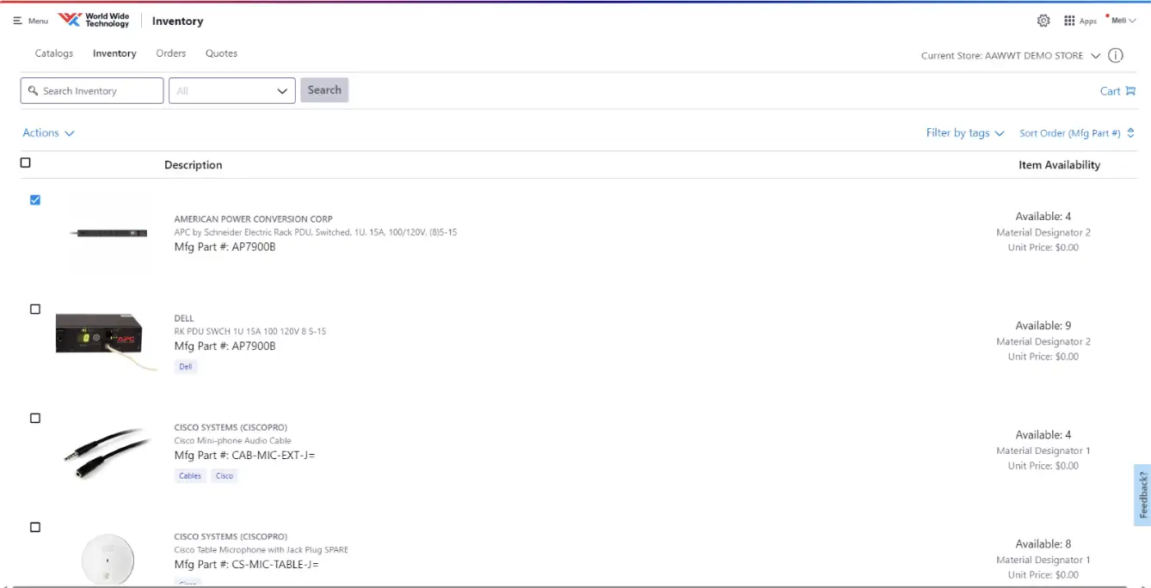
Task: Expand the Filter by tags dropdown
Action: tap(965, 133)
